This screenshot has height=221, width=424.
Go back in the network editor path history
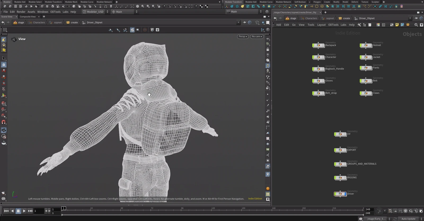coord(275,18)
